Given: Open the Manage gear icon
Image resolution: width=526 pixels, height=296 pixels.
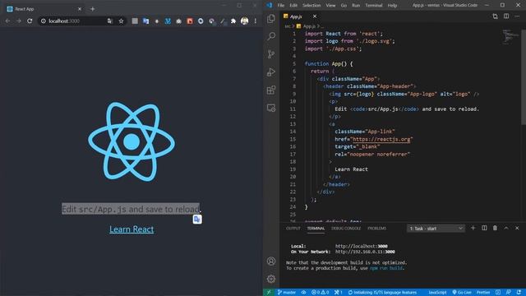Looking at the screenshot, I should (x=271, y=279).
